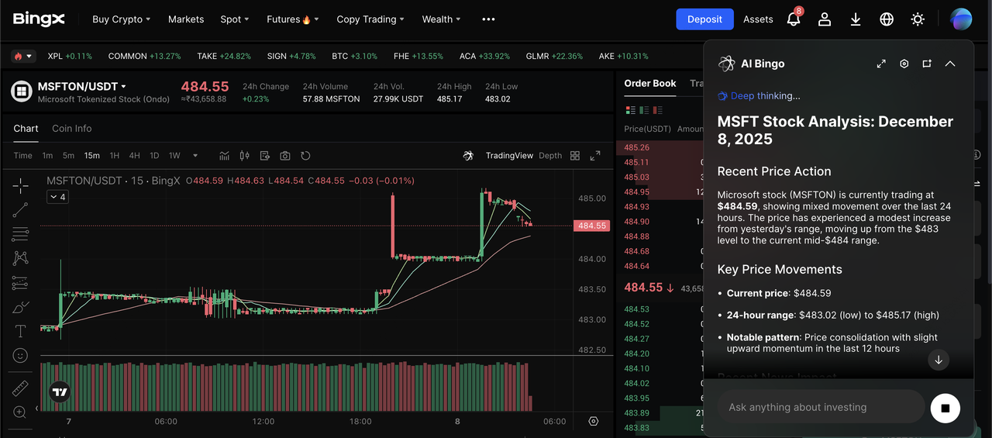Click the candlestick chart style icon
Viewport: 992px width, 438px height.
click(245, 156)
